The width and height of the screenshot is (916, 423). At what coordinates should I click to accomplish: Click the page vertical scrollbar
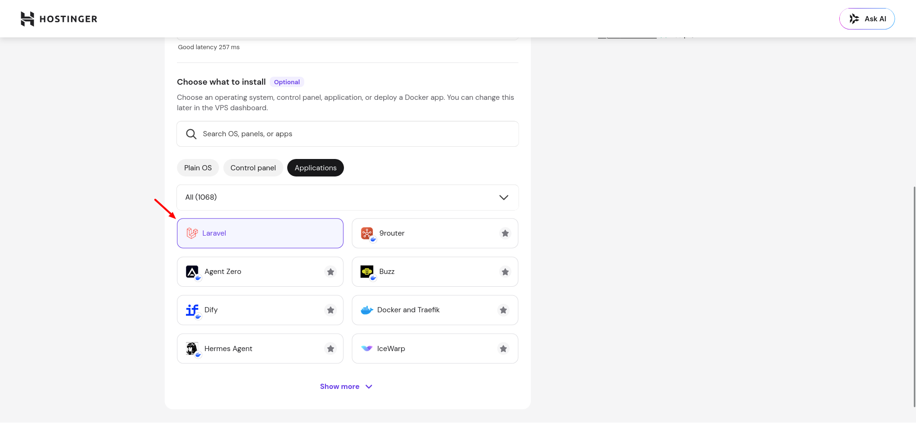(x=914, y=297)
